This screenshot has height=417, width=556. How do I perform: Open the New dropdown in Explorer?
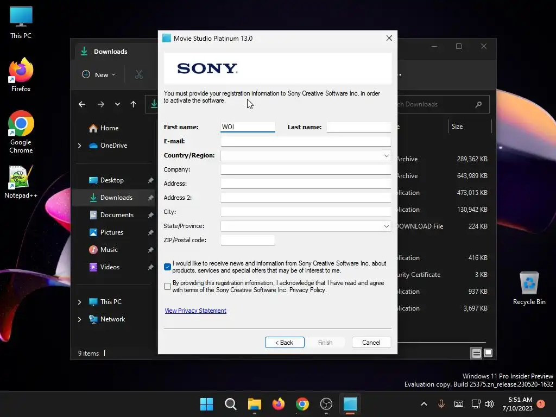pyautogui.click(x=99, y=75)
